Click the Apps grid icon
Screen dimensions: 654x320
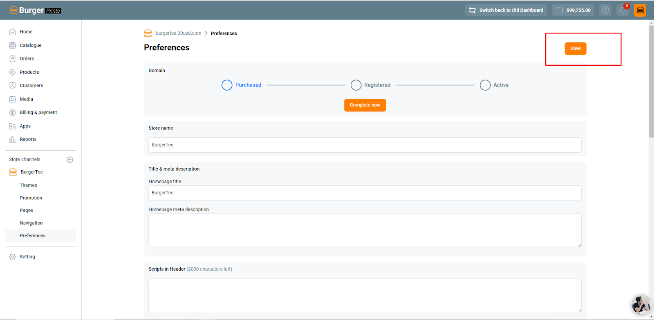tap(13, 126)
